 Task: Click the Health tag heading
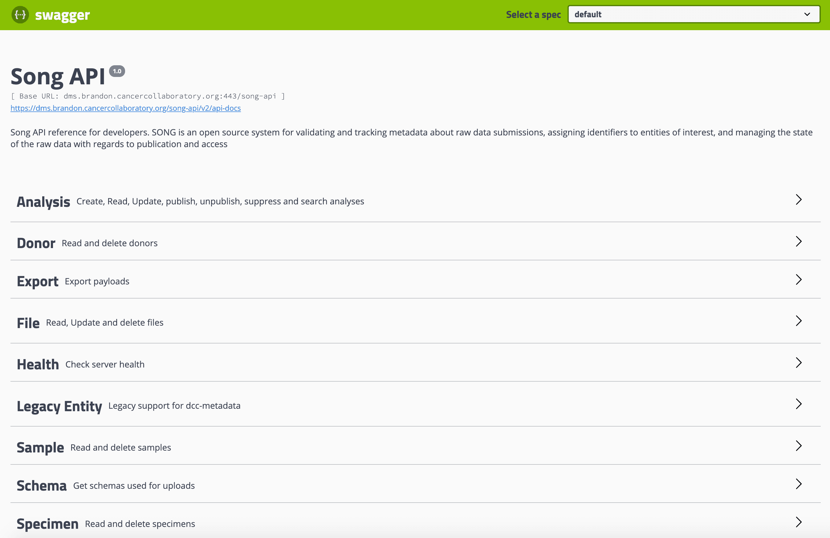point(38,364)
